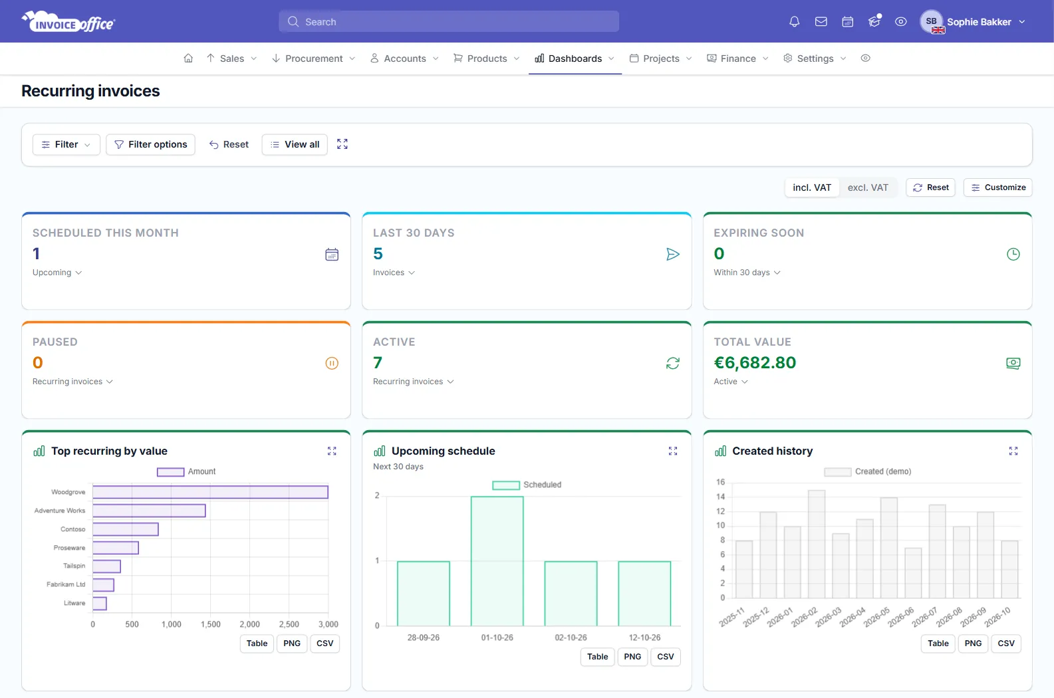The width and height of the screenshot is (1054, 698).
Task: Expand Upcoming schedule chart to fullscreen
Action: [673, 451]
